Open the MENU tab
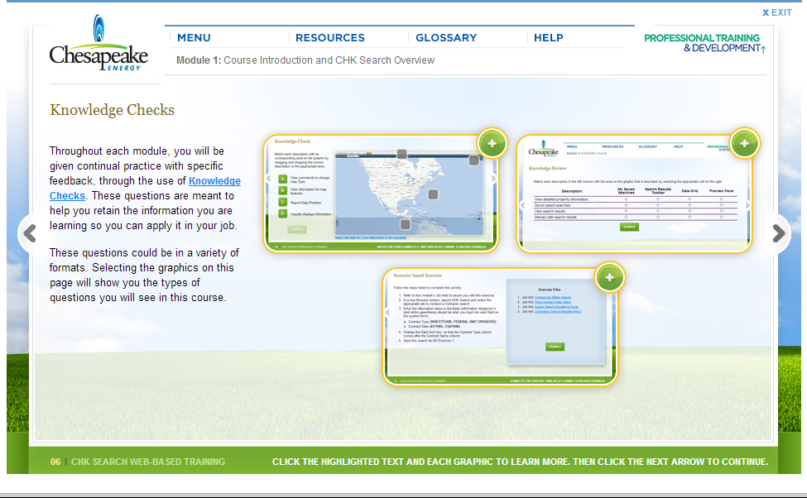Viewport: 807px width, 498px height. pyautogui.click(x=194, y=37)
